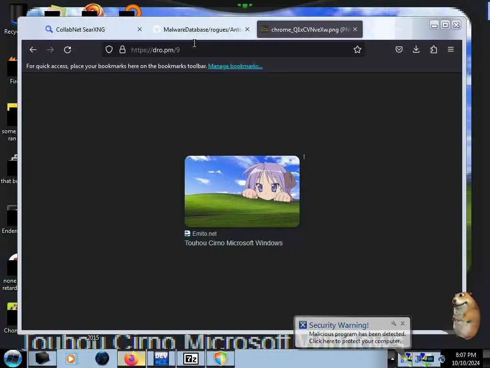This screenshot has height=368, width=490.
Task: View site security padlock info
Action: [122, 49]
